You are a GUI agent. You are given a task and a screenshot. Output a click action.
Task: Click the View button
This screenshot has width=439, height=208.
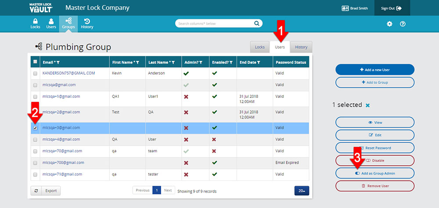coord(375,122)
